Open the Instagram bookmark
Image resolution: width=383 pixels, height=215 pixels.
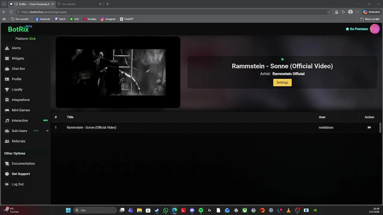[x=108, y=19]
